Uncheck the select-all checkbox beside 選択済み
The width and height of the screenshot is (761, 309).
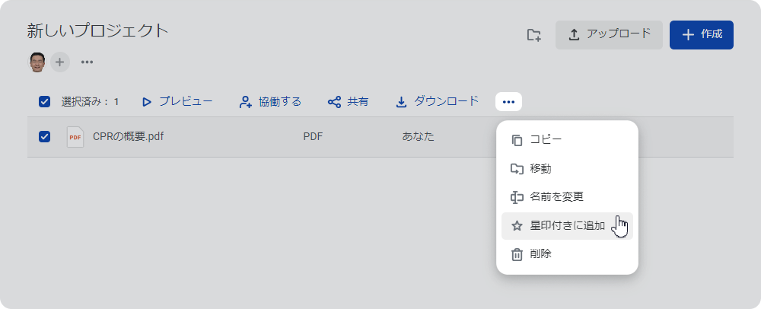(44, 102)
